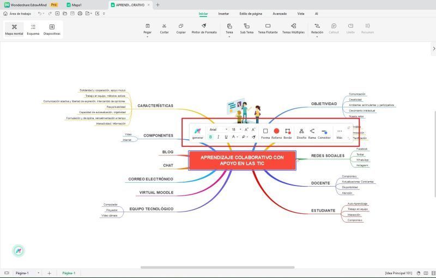This screenshot has width=436, height=278.
Task: Increase font size with A+ icon
Action: tap(246, 129)
